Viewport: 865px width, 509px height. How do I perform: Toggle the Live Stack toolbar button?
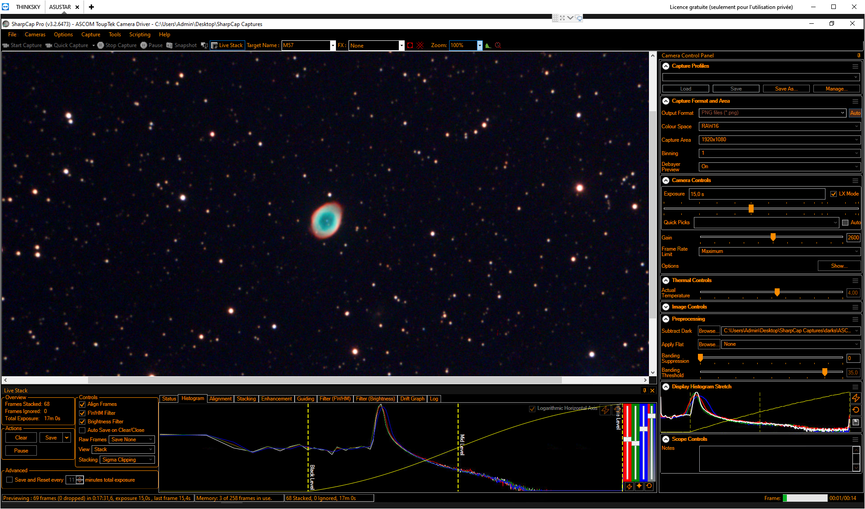(227, 45)
